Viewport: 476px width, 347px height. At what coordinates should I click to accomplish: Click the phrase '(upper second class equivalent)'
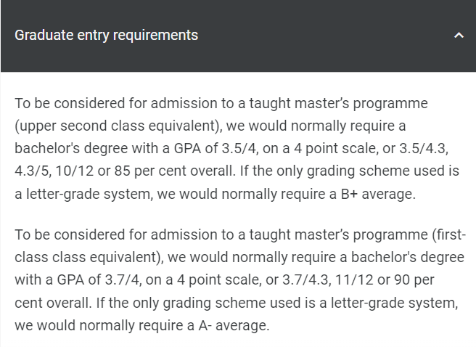pos(117,126)
